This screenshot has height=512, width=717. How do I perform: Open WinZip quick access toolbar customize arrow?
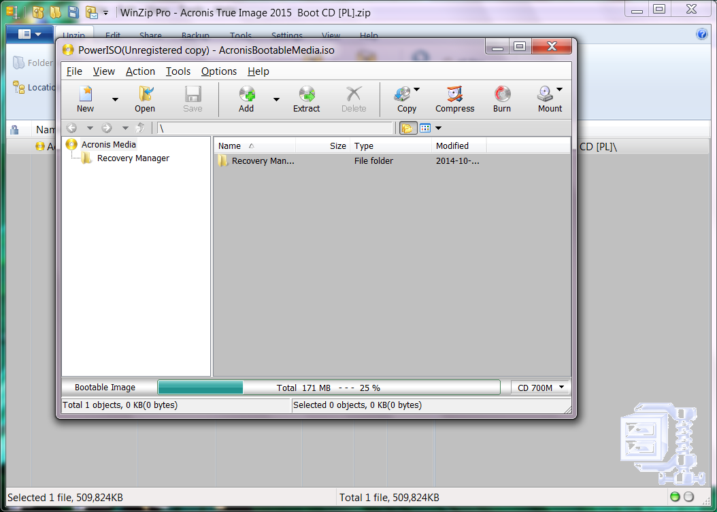105,13
